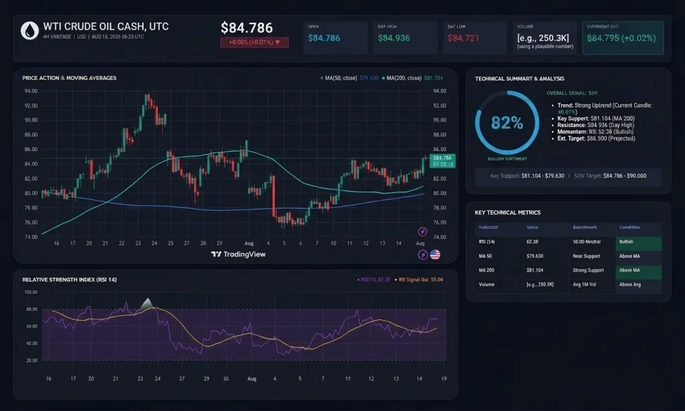This screenshot has width=685, height=411.
Task: Click the Condition column header
Action: pos(629,227)
